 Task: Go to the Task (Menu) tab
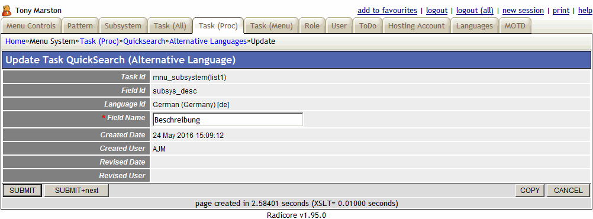coord(272,26)
